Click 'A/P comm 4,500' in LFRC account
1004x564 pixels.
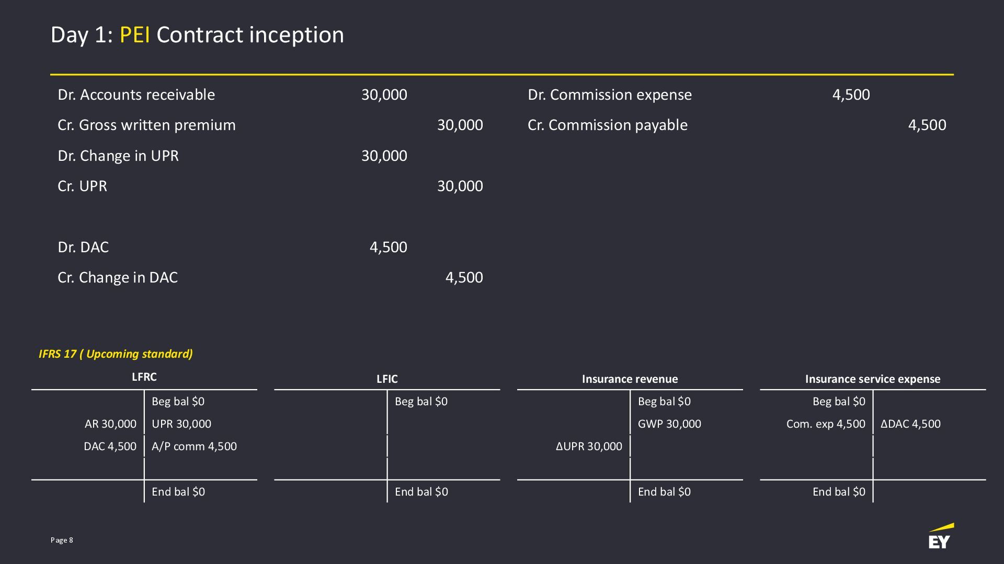pyautogui.click(x=194, y=446)
